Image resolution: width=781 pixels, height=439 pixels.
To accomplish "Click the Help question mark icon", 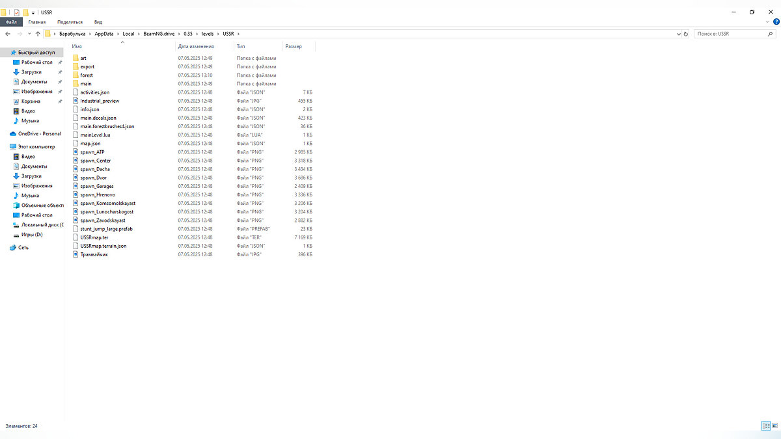I will pyautogui.click(x=776, y=21).
